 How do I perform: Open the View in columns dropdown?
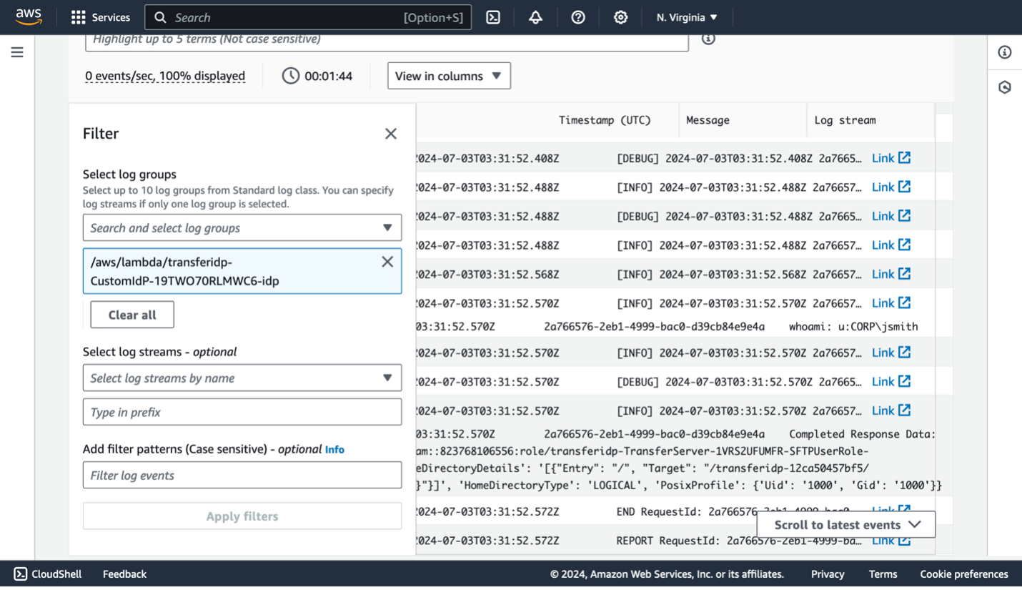click(449, 75)
